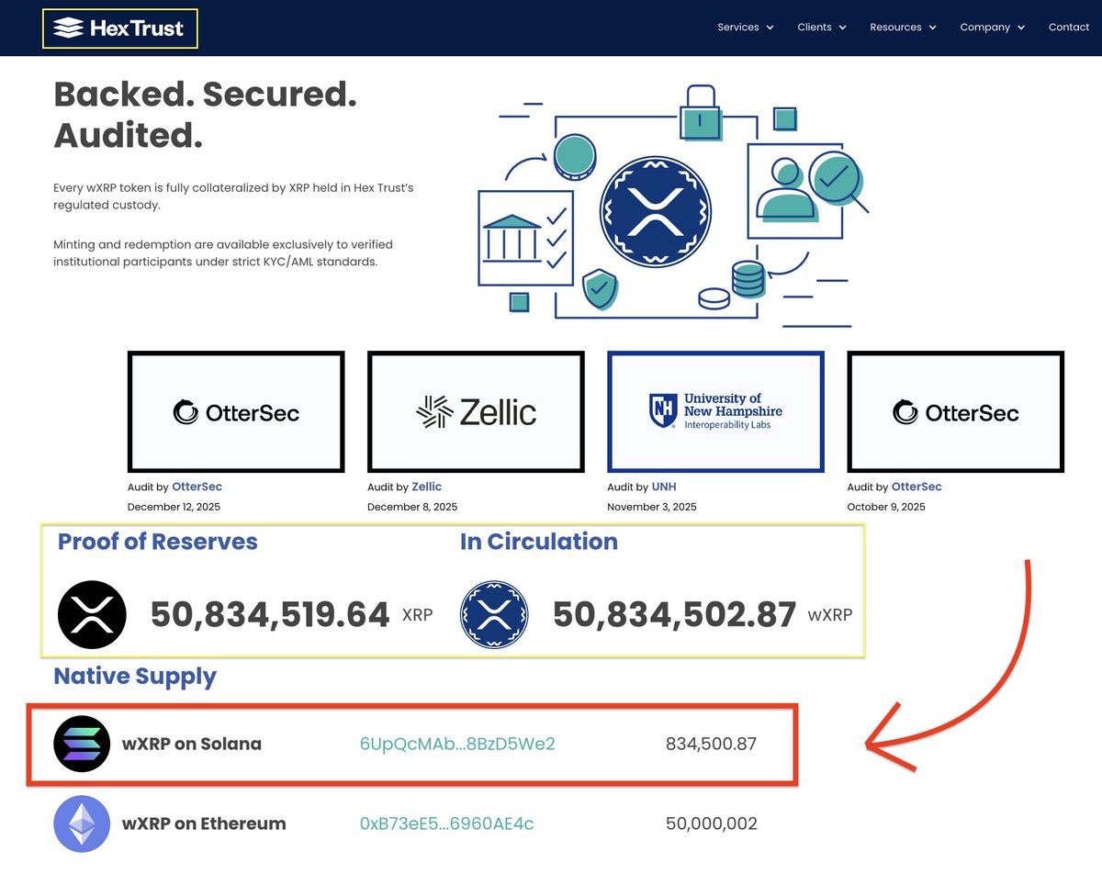
Task: Follow the Zellic audit link
Action: pyautogui.click(x=426, y=487)
